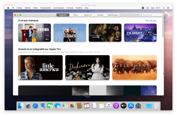
Task: Open the dark starry banner at bottom
Action: (x=87, y=90)
